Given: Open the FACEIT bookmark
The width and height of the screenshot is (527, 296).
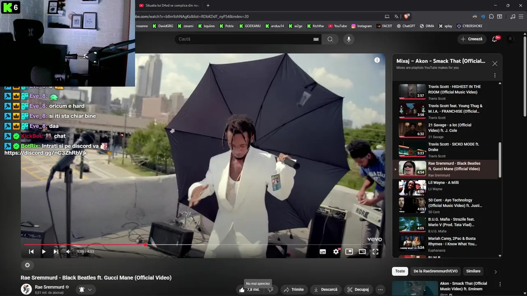Looking at the screenshot, I should [x=384, y=26].
